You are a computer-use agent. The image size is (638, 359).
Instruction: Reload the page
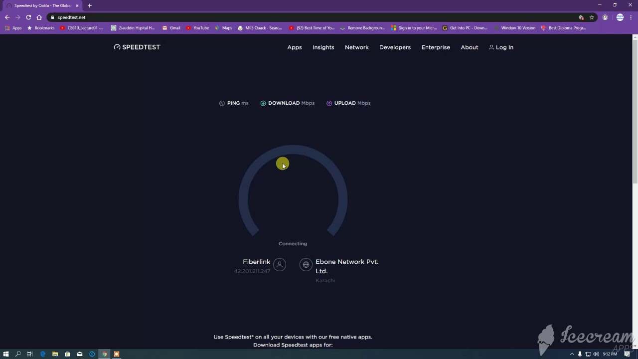point(28,17)
